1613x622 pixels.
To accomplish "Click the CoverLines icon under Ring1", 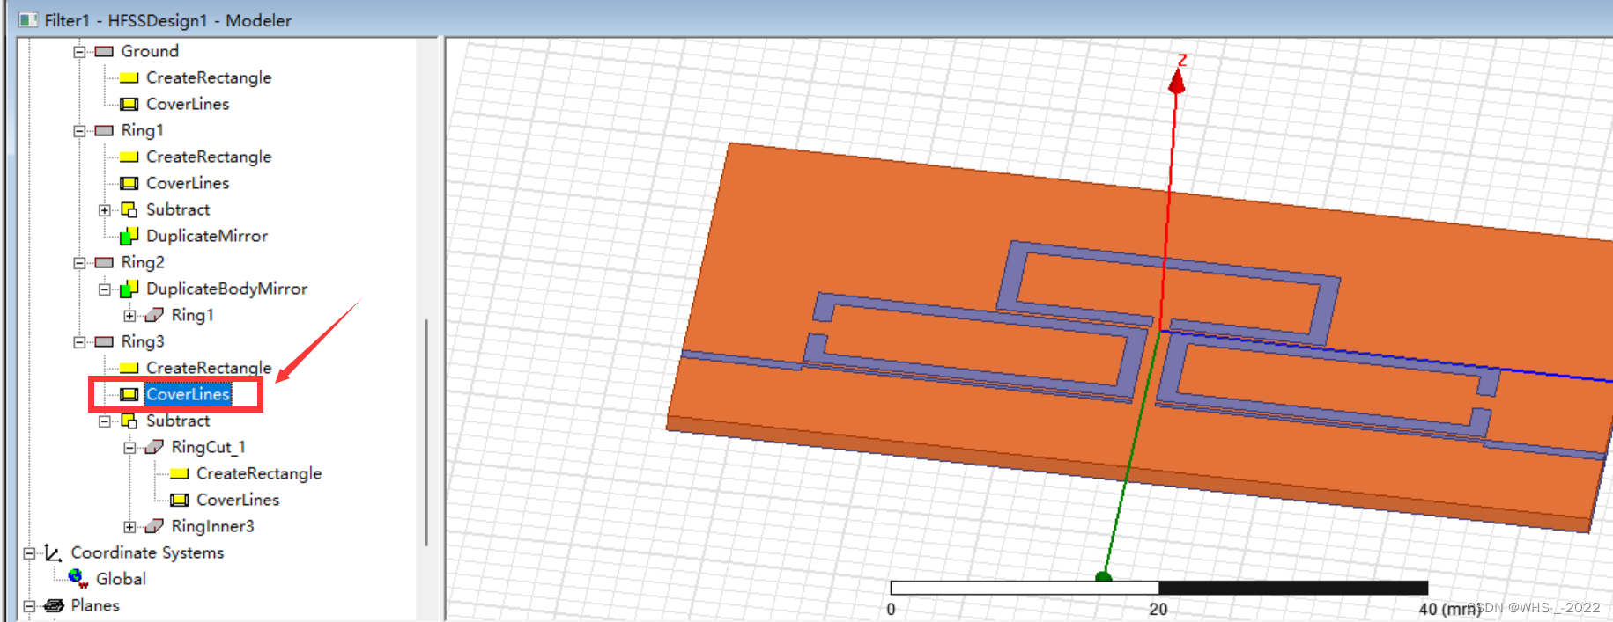I will coord(129,184).
